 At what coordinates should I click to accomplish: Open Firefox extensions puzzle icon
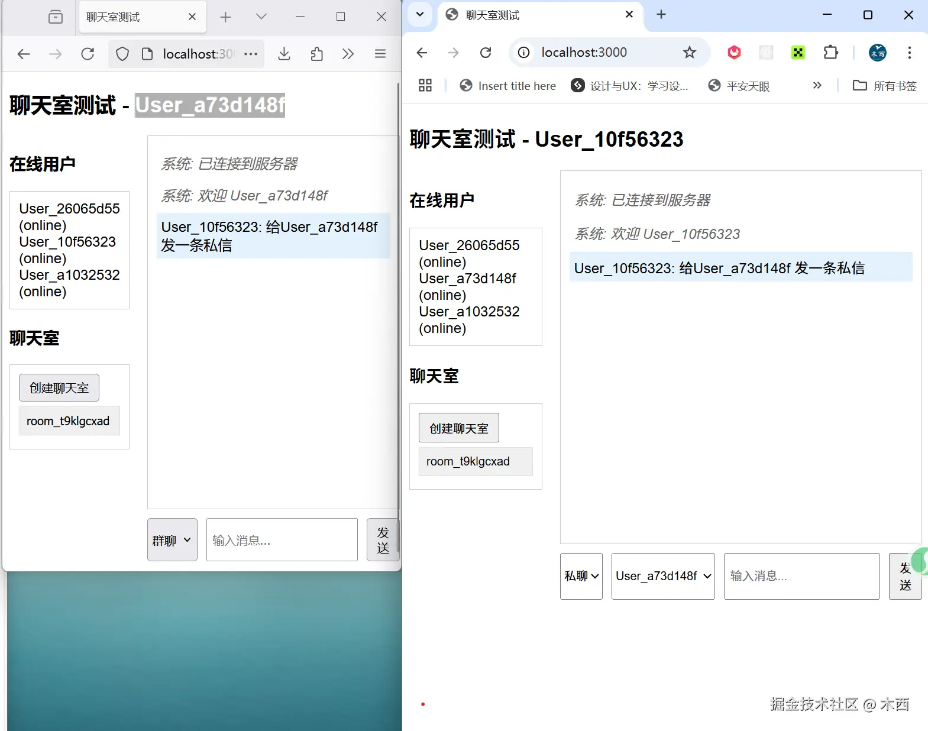tap(317, 54)
